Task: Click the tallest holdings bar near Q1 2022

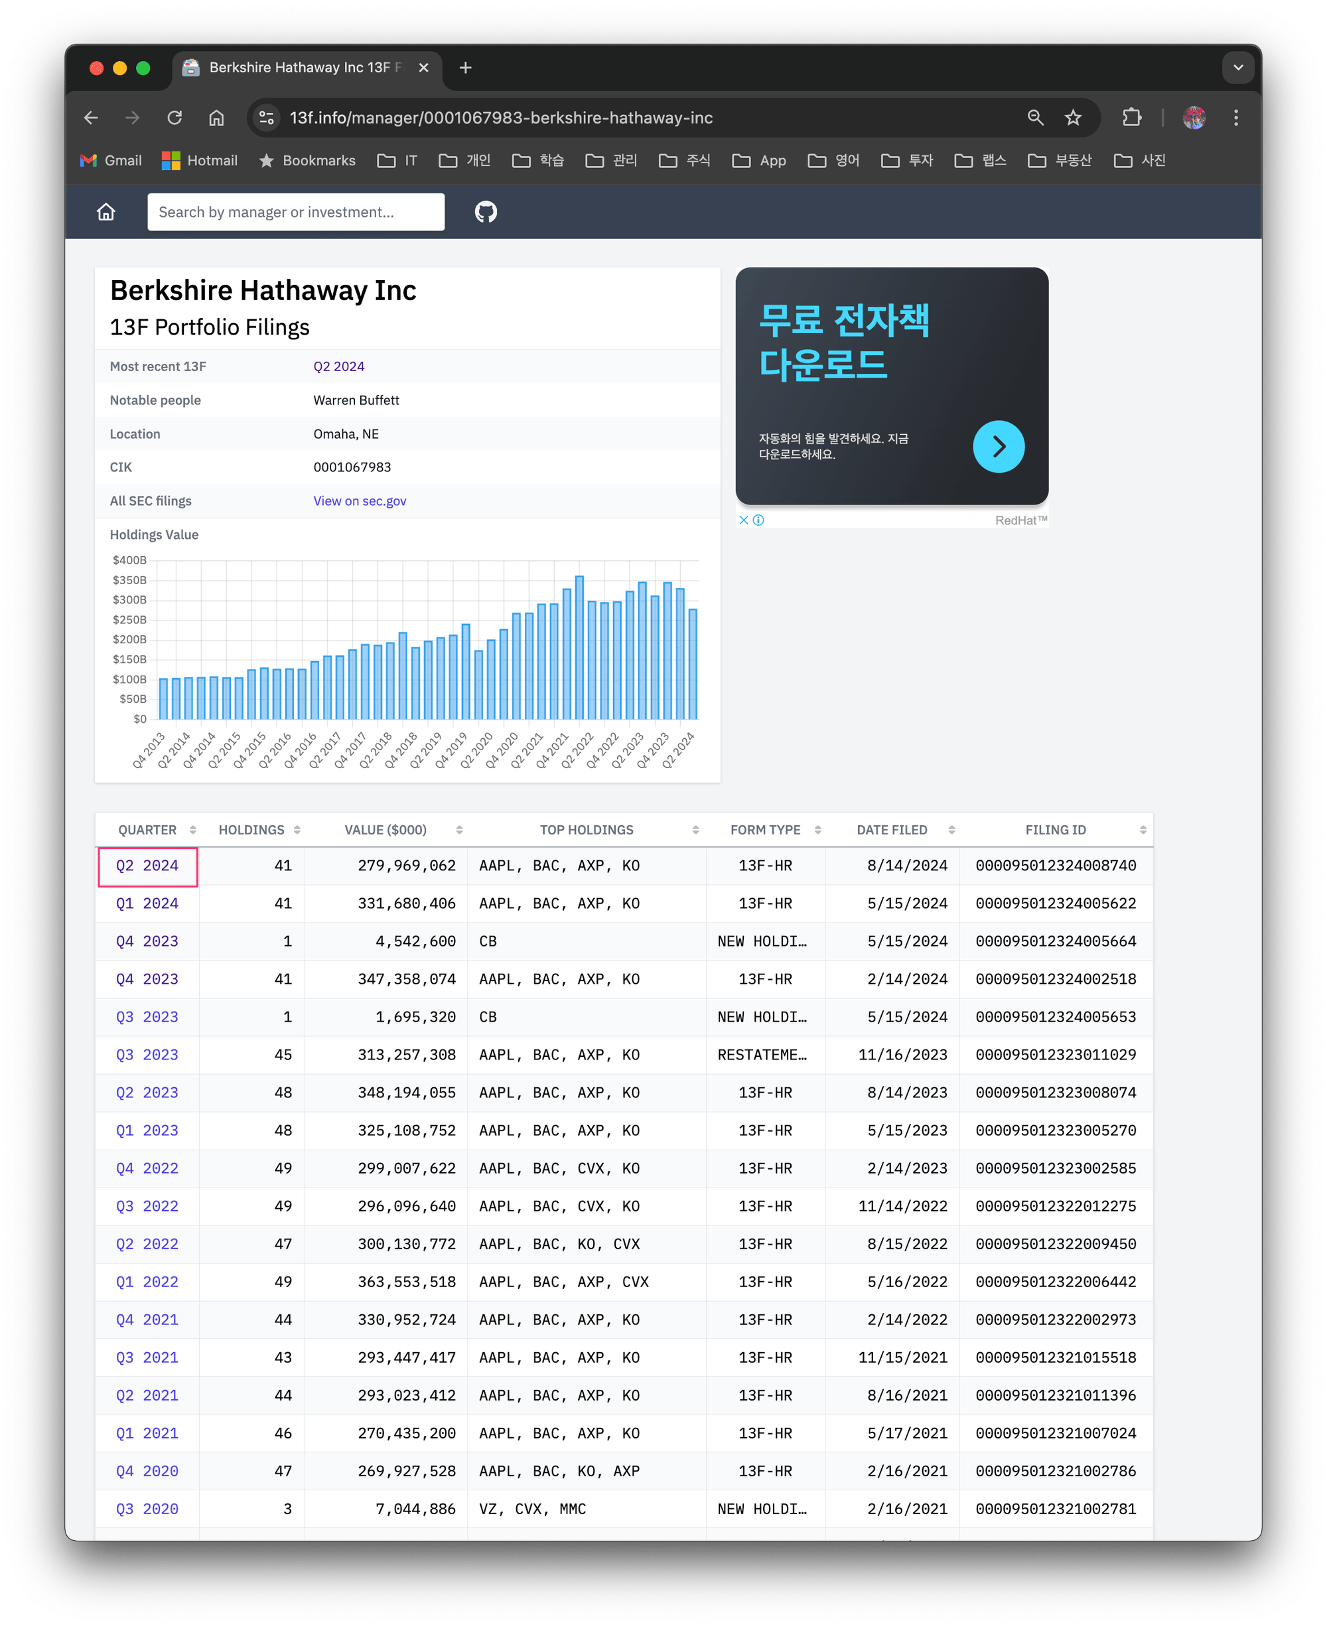Action: (x=579, y=648)
